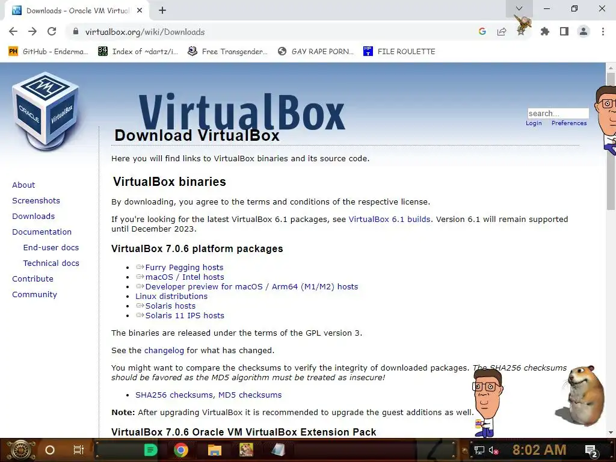Bookmark this page with the star icon
Viewport: 616px width, 462px height.
(521, 31)
